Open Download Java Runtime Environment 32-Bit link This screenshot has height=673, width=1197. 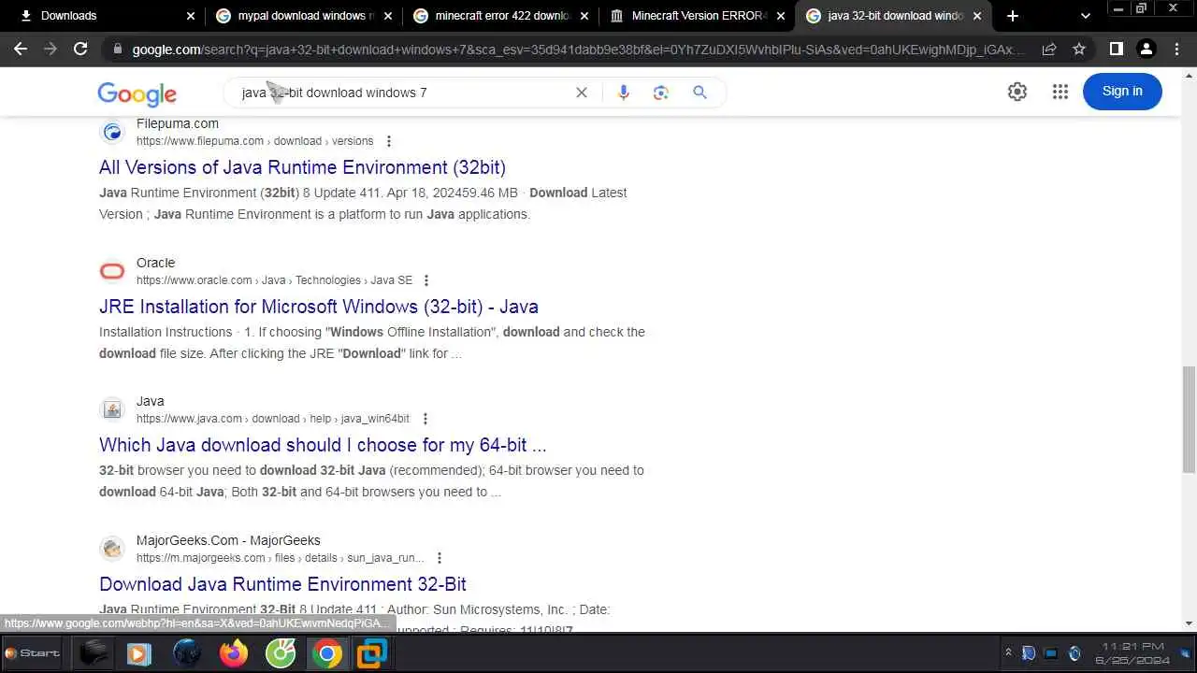(x=282, y=584)
